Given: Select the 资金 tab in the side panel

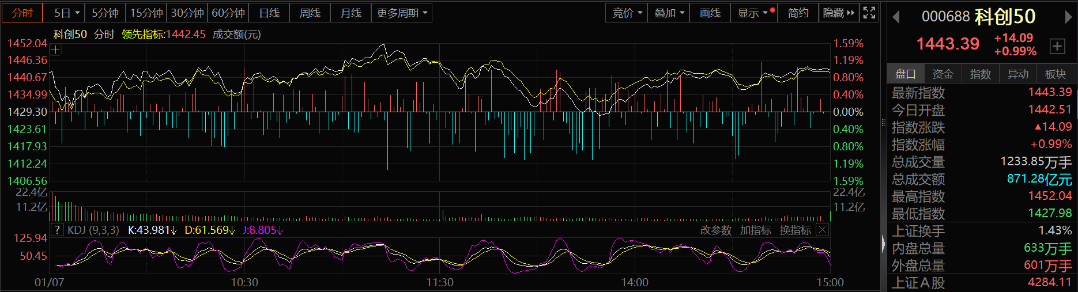Looking at the screenshot, I should coord(943,74).
